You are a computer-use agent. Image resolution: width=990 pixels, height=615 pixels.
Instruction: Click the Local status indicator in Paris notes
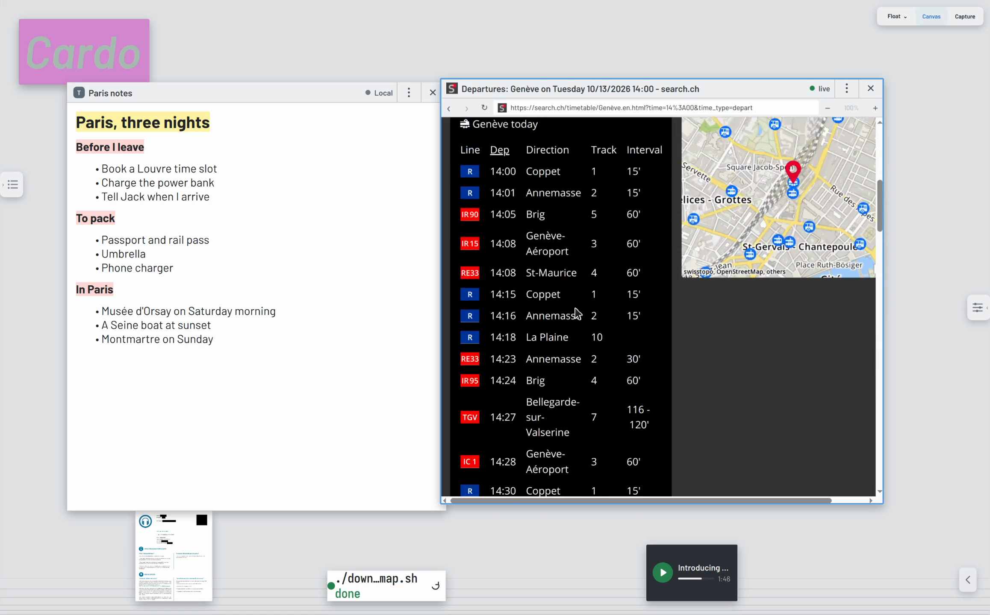coord(379,93)
